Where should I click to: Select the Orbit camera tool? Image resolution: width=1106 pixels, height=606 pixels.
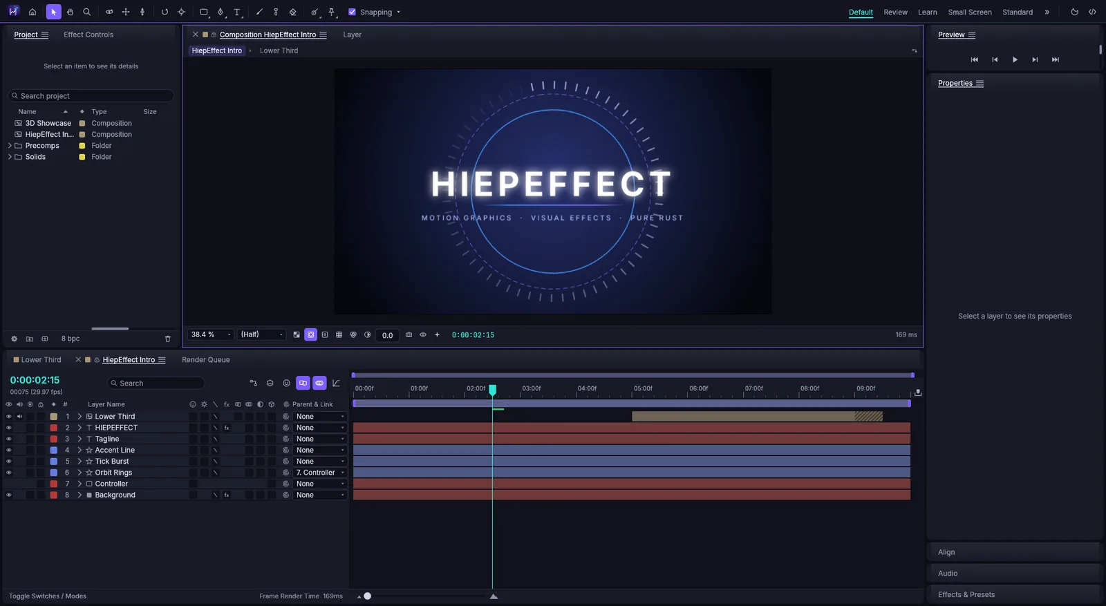point(109,12)
